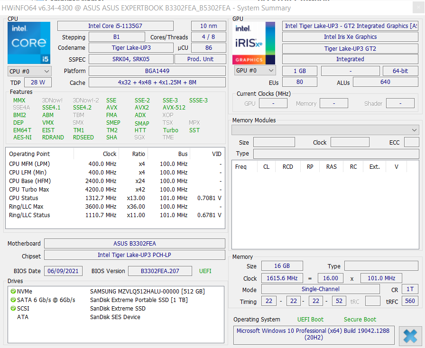
Task: Click the ASUS B3302FEA motherboard field
Action: click(x=135, y=244)
